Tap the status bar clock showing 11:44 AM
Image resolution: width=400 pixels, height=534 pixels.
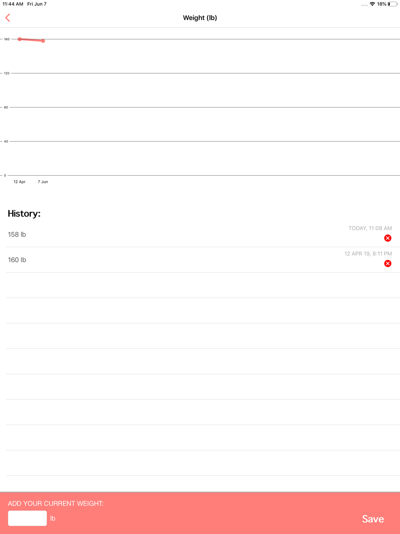(13, 4)
